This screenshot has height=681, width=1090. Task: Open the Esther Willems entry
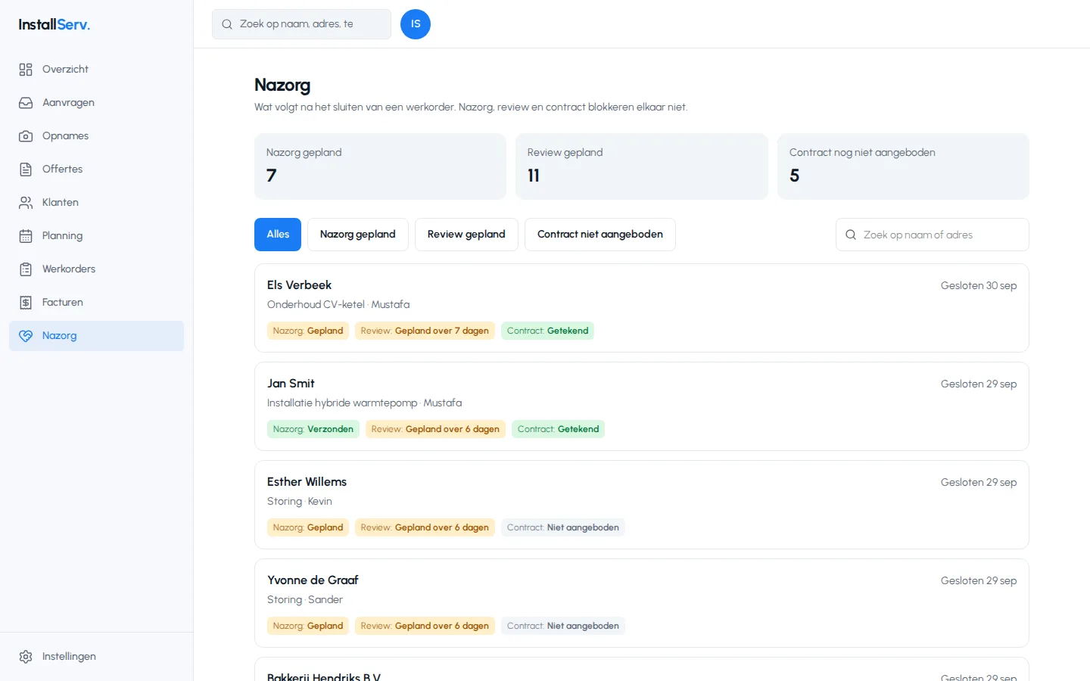[x=642, y=505]
